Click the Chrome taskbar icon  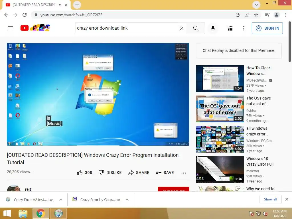coord(41,213)
